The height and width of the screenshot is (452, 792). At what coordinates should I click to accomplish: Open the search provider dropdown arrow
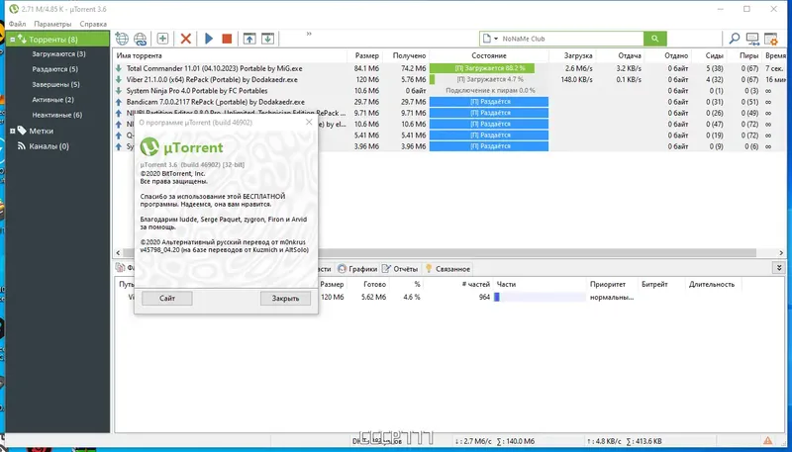(x=496, y=39)
